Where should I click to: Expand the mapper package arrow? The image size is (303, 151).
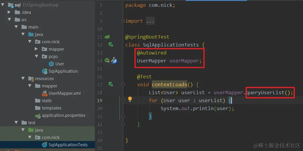[x=36, y=49]
